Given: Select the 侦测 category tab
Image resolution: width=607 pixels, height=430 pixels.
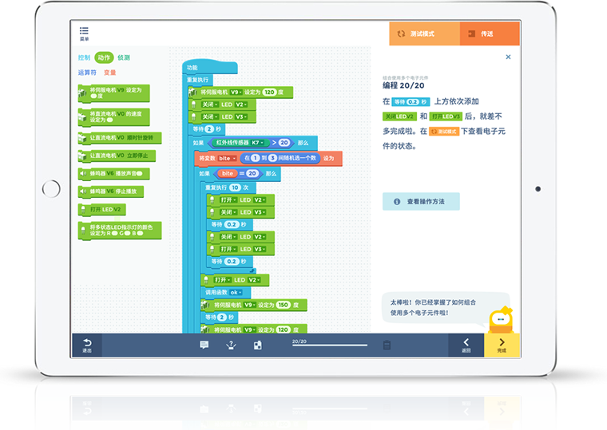Looking at the screenshot, I should [x=124, y=57].
